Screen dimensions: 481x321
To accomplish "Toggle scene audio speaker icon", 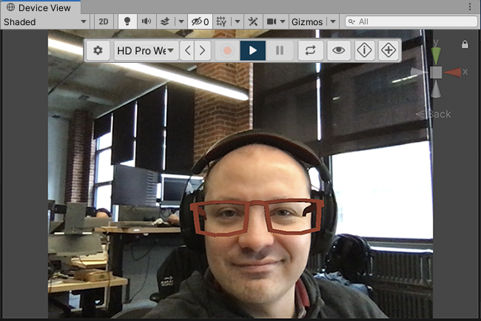I will [147, 21].
